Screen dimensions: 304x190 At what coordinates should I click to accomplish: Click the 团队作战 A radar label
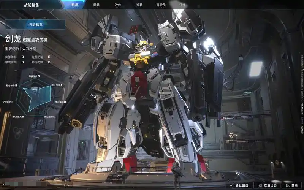click(57, 85)
